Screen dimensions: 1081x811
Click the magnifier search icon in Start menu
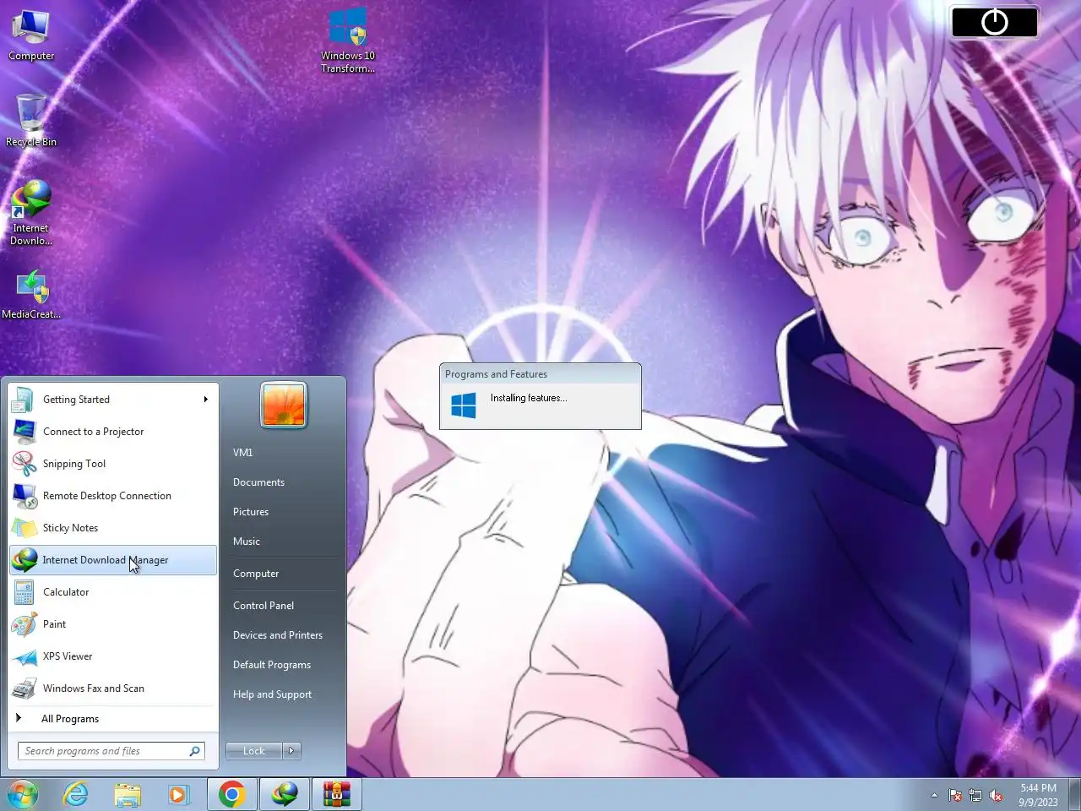click(195, 751)
